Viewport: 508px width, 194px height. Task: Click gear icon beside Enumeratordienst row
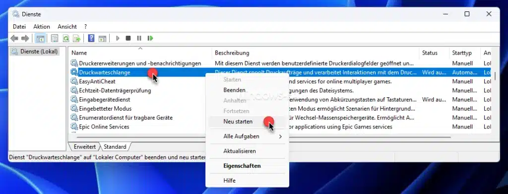[74, 118]
